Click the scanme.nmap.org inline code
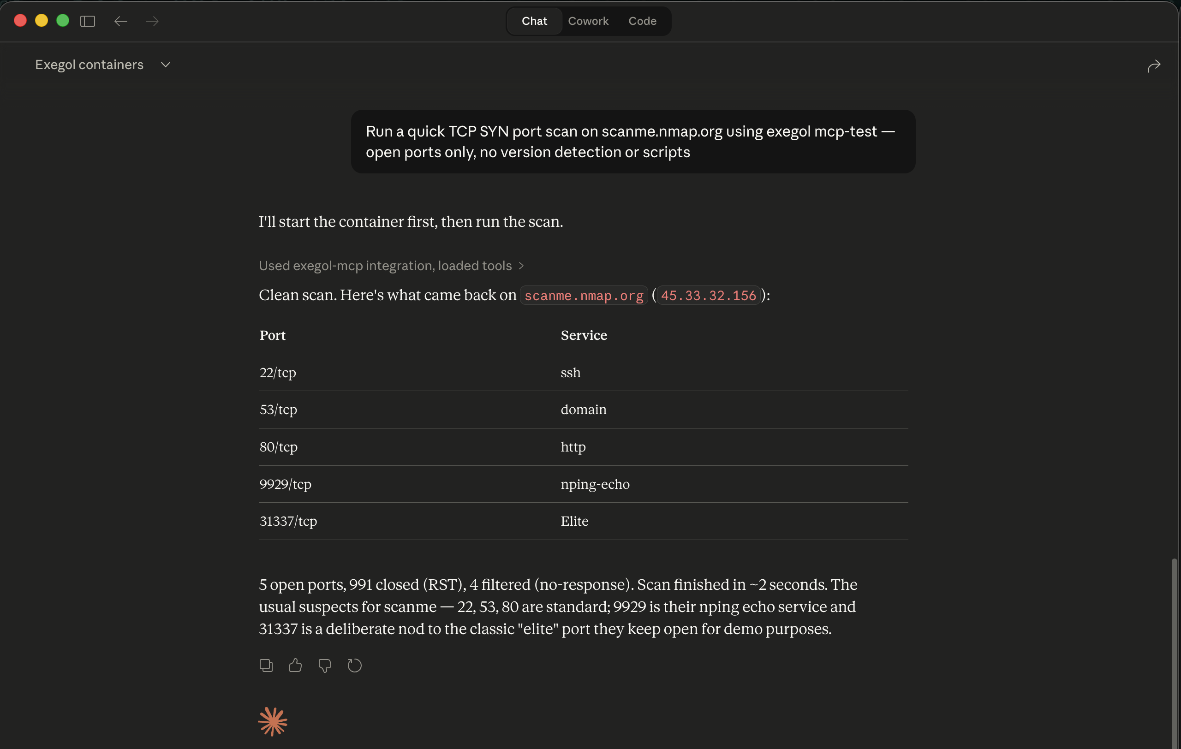 coord(584,296)
